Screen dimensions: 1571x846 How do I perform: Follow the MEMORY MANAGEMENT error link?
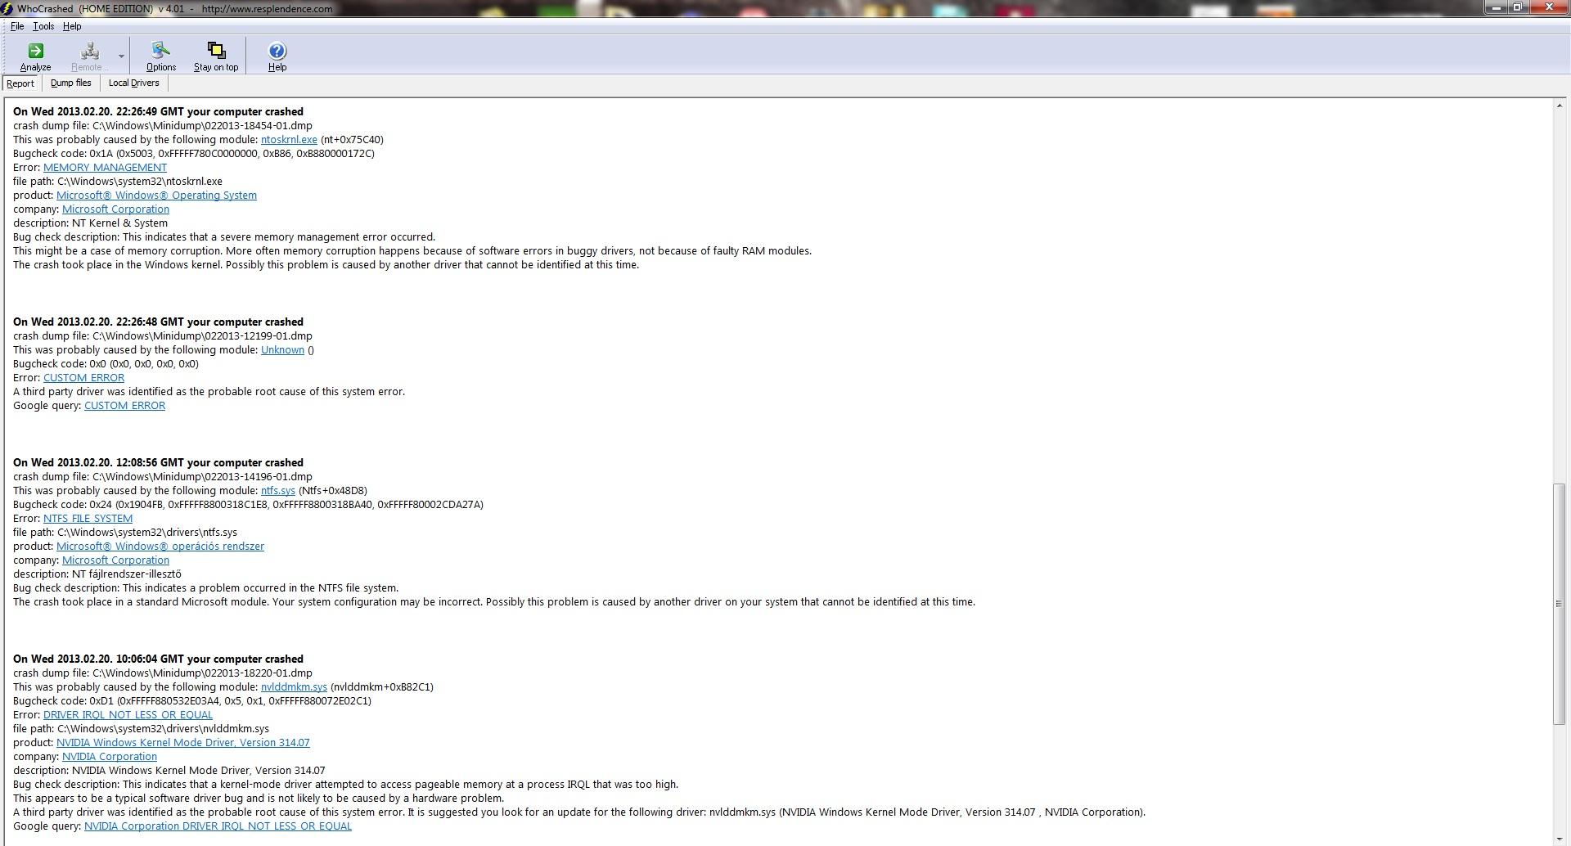pos(105,167)
